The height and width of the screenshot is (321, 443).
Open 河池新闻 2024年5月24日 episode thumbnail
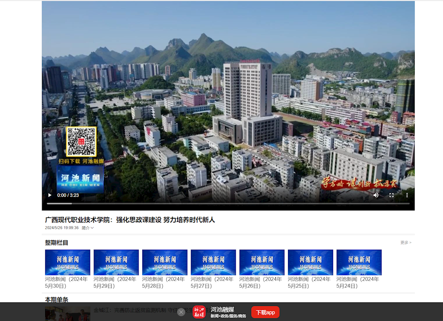pyautogui.click(x=359, y=263)
